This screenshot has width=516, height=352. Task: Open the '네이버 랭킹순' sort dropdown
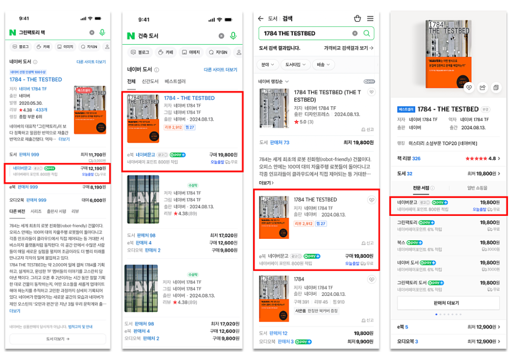pyautogui.click(x=273, y=81)
